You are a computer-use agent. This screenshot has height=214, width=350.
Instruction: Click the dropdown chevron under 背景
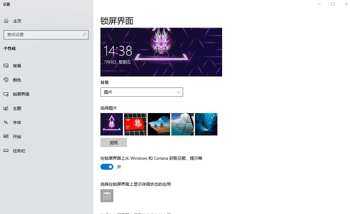click(x=178, y=92)
